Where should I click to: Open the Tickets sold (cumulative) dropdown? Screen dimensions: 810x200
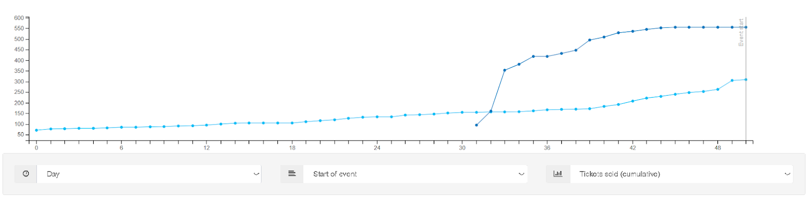[681, 174]
